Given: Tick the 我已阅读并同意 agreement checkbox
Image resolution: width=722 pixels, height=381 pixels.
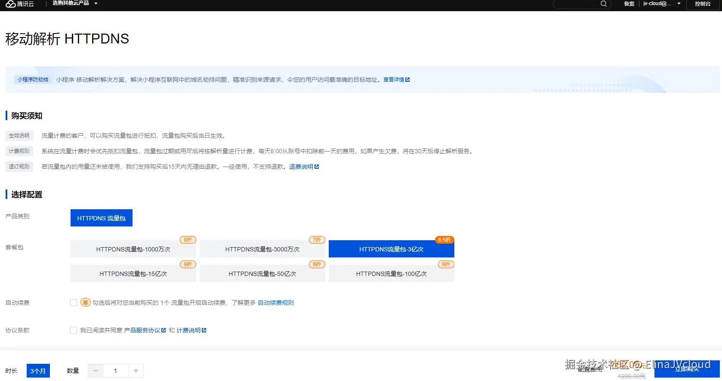Looking at the screenshot, I should click(x=74, y=330).
